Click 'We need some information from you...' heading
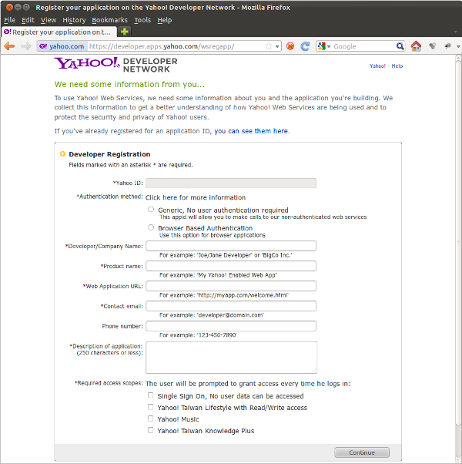This screenshot has width=462, height=464. click(x=129, y=85)
